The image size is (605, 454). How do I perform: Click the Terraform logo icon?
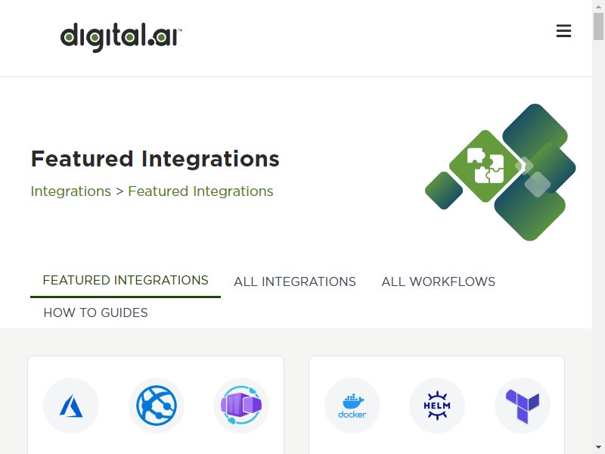point(523,406)
